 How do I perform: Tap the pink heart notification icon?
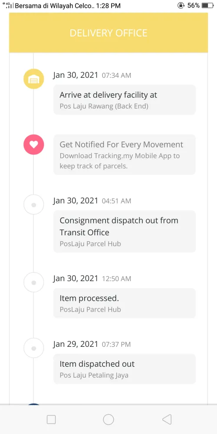(34, 145)
